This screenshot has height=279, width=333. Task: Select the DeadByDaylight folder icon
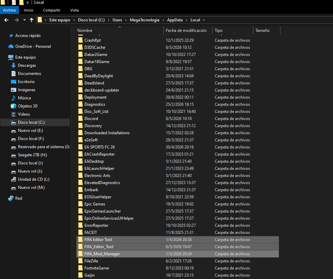pos(80,76)
